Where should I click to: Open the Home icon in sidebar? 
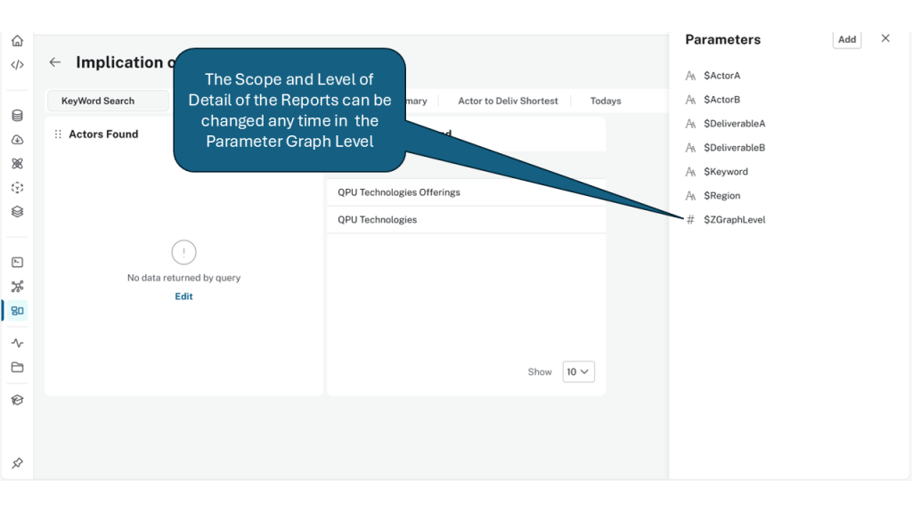17,41
